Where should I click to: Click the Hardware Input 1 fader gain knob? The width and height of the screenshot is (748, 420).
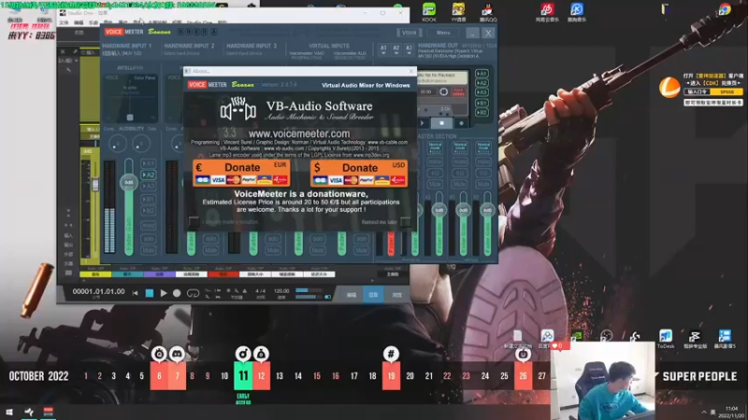point(129,182)
